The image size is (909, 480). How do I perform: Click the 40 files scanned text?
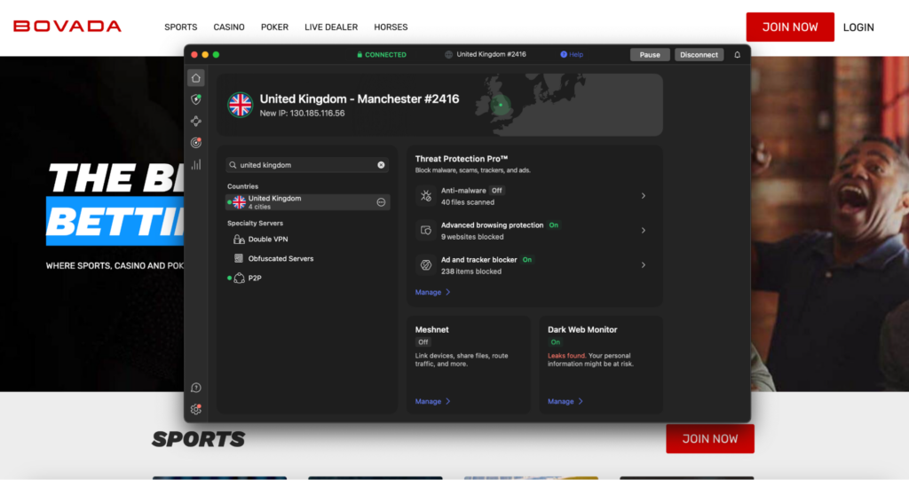(x=468, y=202)
